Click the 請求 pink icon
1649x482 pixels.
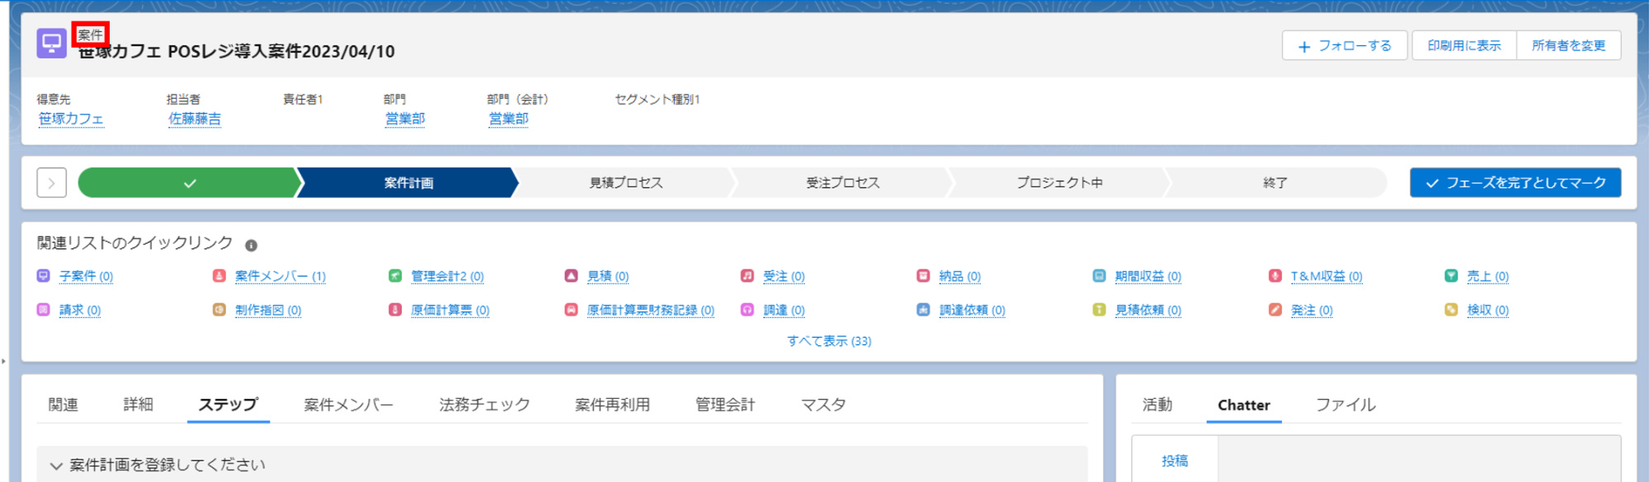[44, 310]
